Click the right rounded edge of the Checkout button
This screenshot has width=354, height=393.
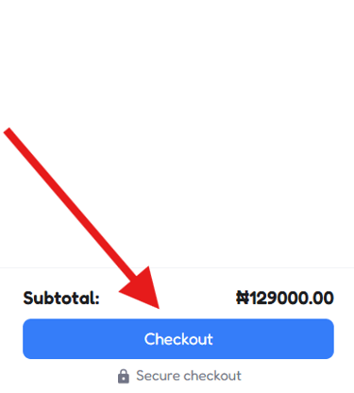[x=329, y=339]
